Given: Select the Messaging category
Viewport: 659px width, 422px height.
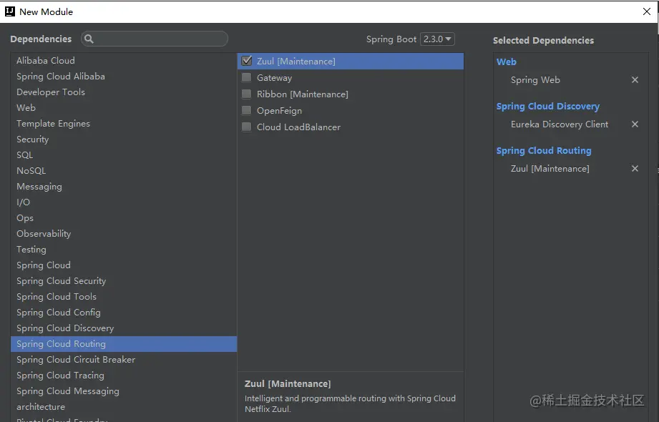Looking at the screenshot, I should coord(124,187).
